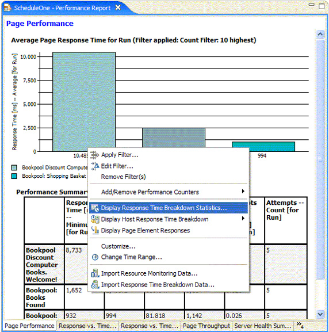This screenshot has height=332, width=329.
Task: Select Display Response Time Breakdown Statistics...
Action: click(x=169, y=208)
